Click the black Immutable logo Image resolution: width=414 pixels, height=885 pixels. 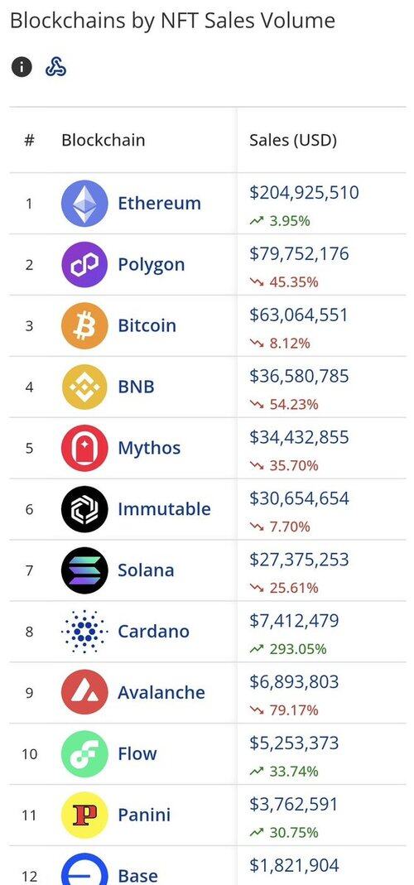point(84,509)
